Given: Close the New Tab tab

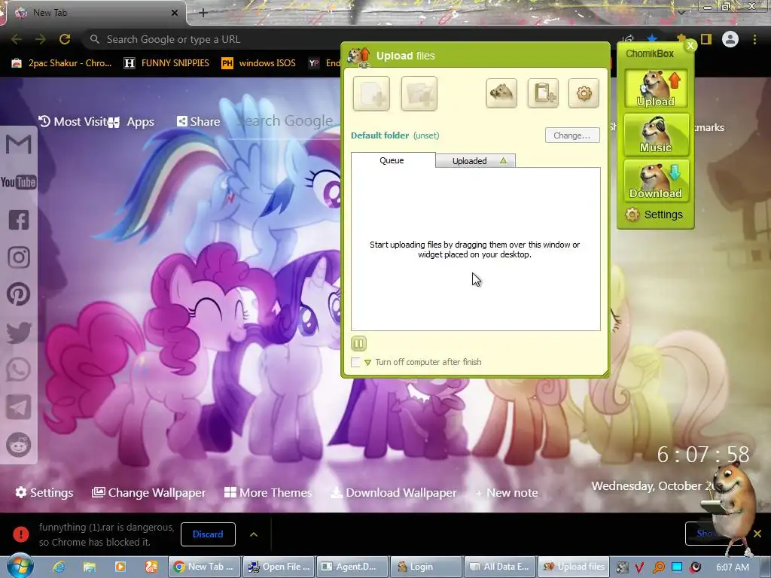Looking at the screenshot, I should [175, 13].
